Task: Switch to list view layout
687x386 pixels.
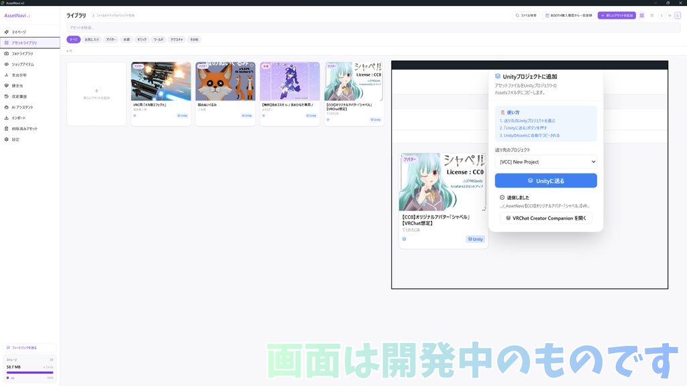Action: pyautogui.click(x=652, y=15)
